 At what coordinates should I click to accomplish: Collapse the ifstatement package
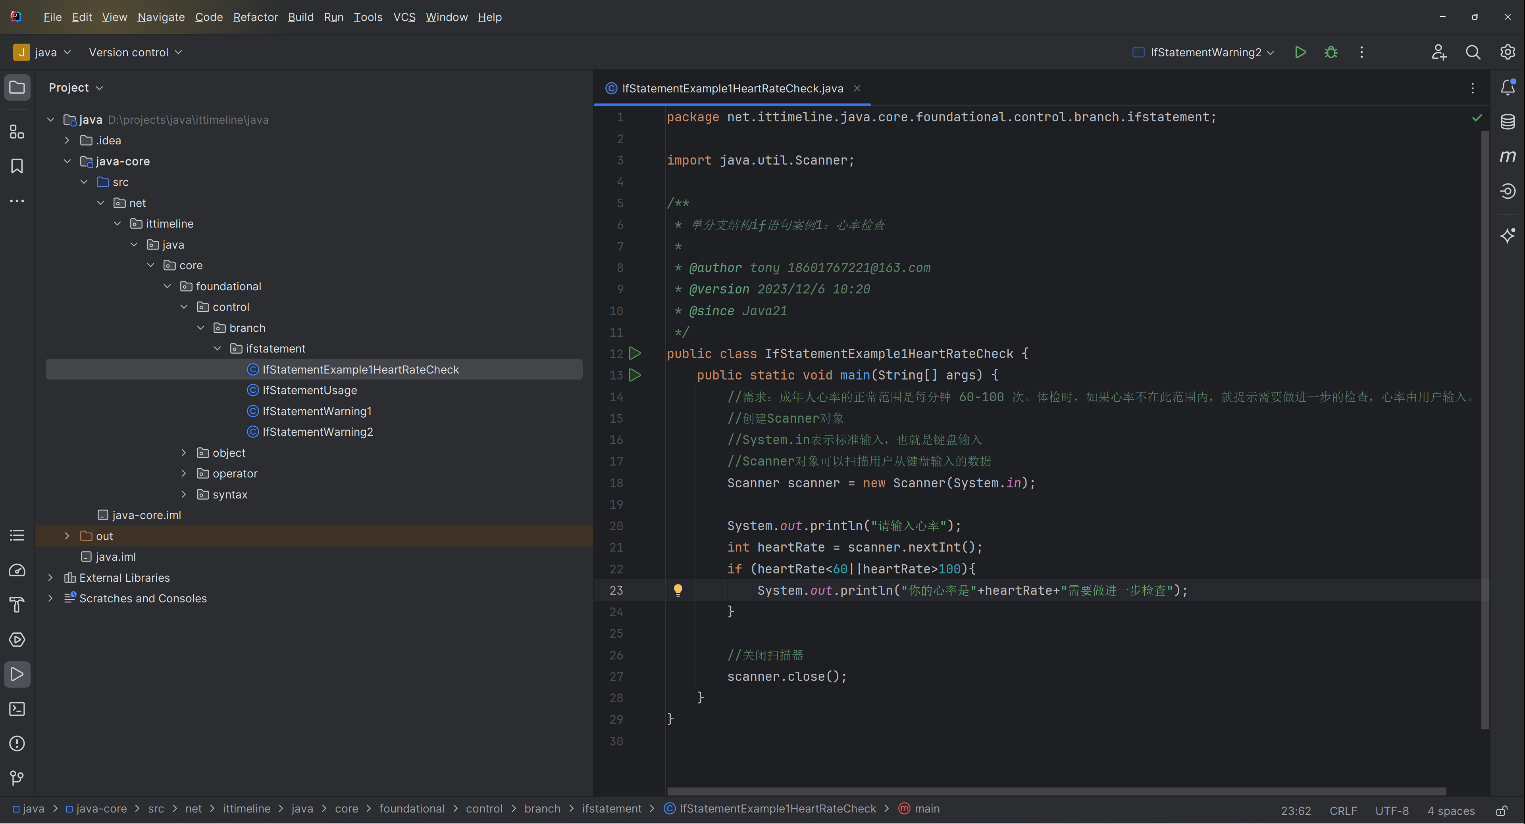coord(217,349)
